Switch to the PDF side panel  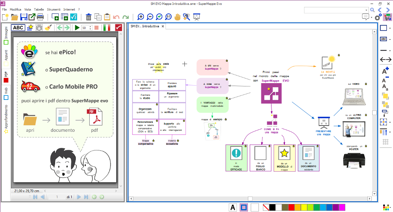[6, 77]
